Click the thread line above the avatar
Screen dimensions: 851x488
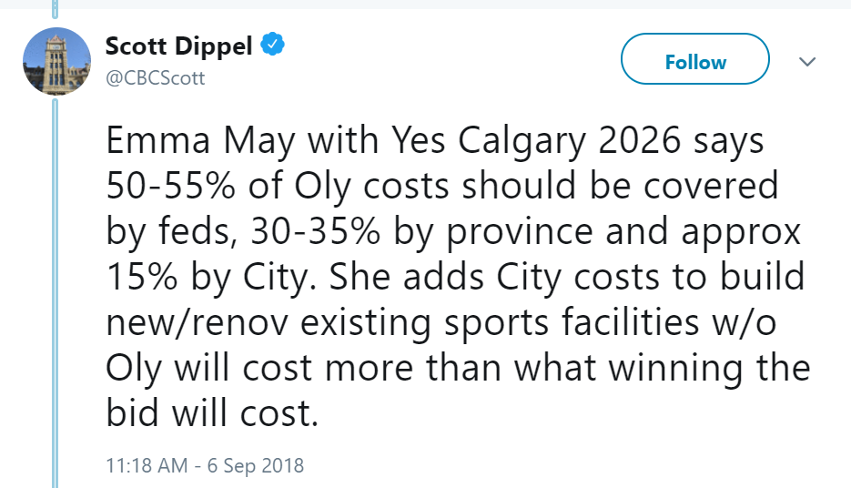point(56,11)
